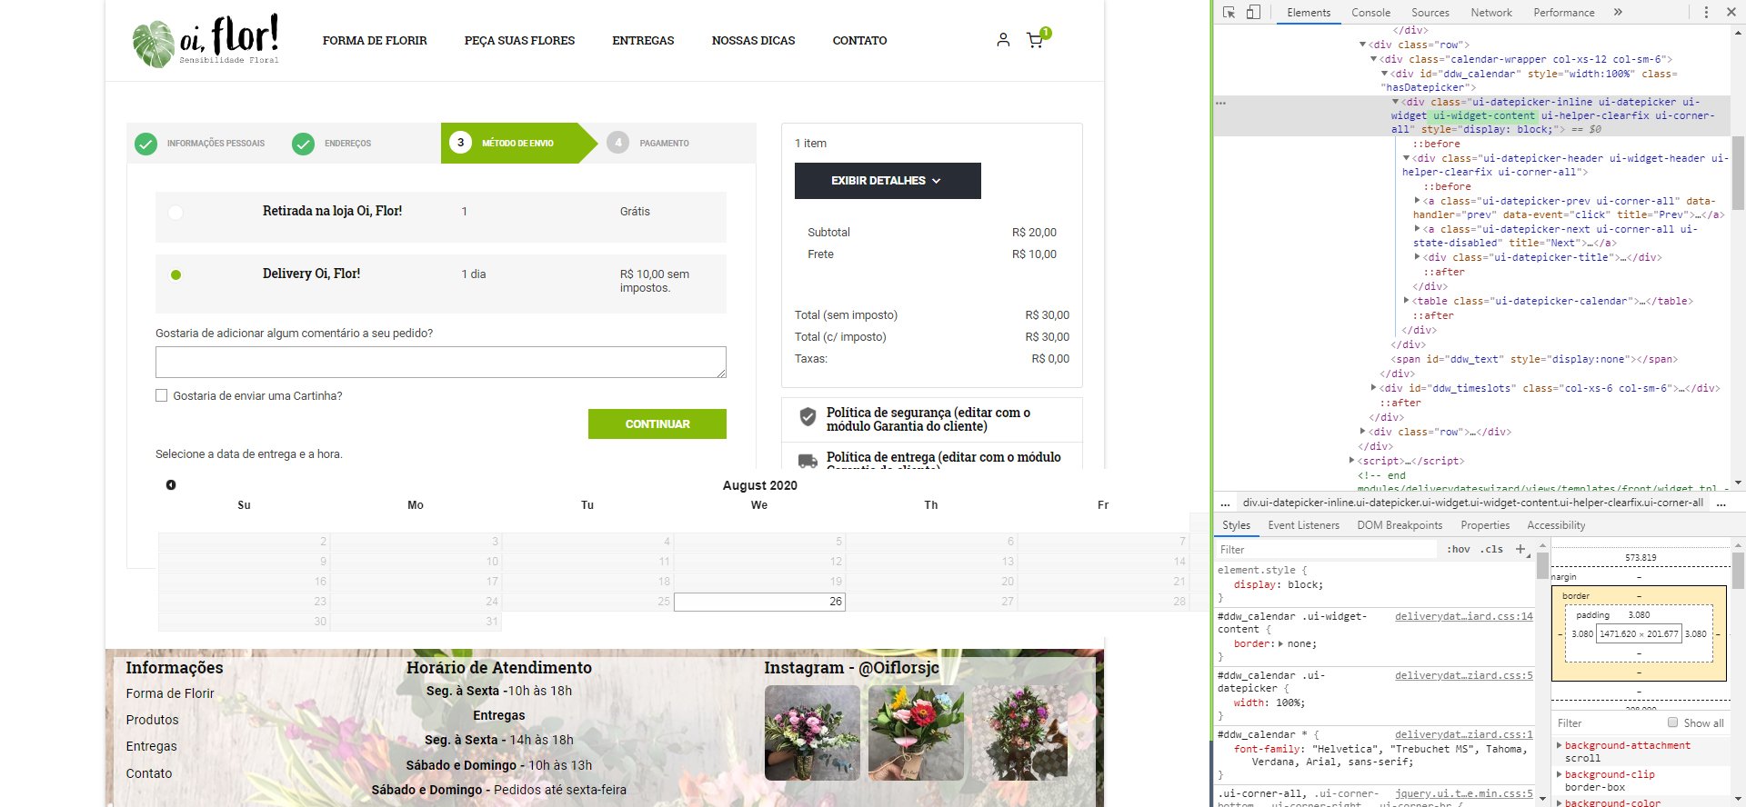
Task: Click the Continuar button
Action: tap(657, 423)
